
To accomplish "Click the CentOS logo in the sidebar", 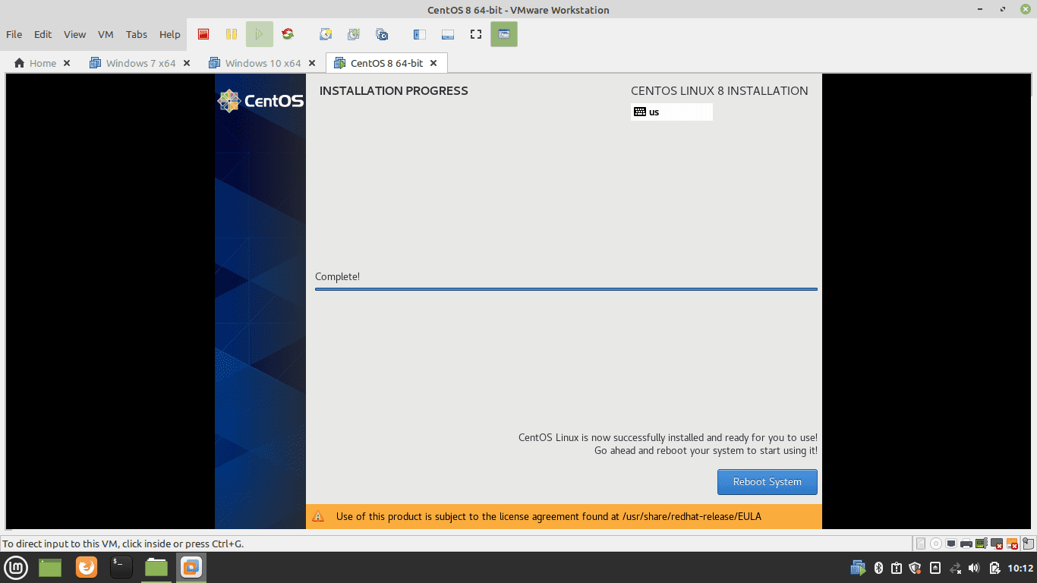I will pos(260,101).
